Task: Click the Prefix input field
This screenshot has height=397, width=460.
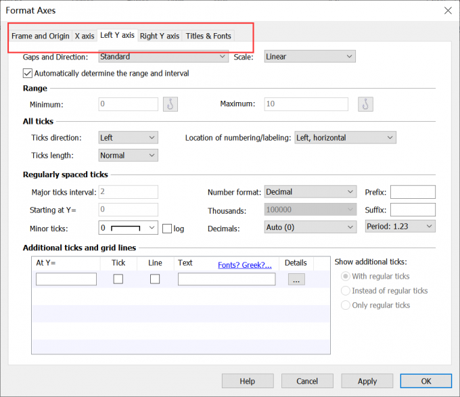Action: click(x=413, y=192)
